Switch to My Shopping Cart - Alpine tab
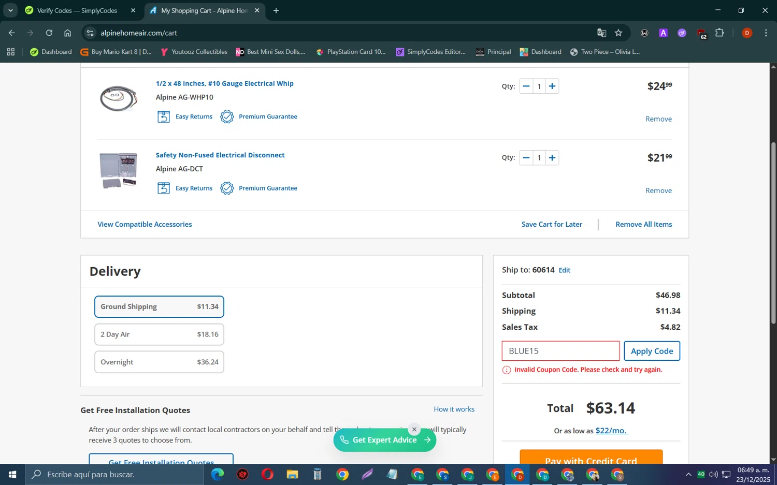Image resolution: width=777 pixels, height=485 pixels. 205,10
